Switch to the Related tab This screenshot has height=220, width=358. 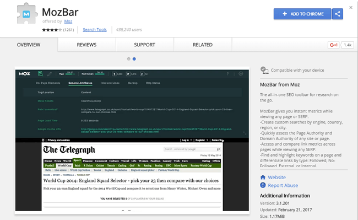(x=203, y=45)
